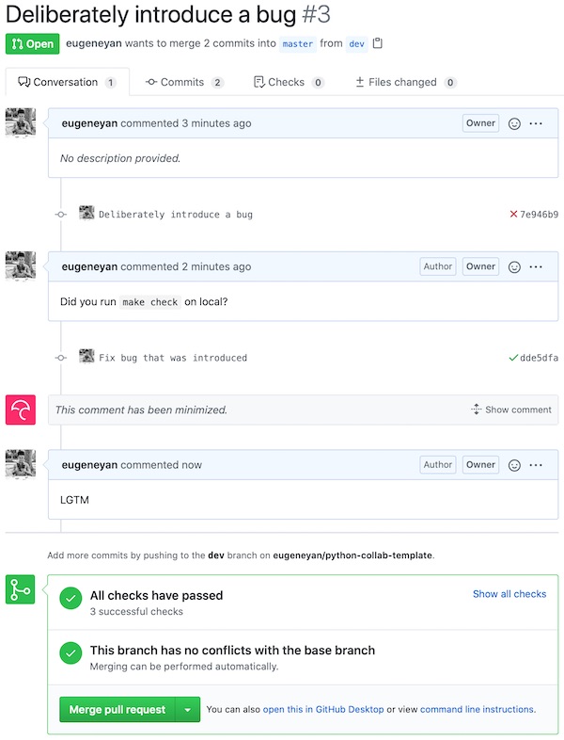Open the Files changed tab
The height and width of the screenshot is (740, 564).
pos(404,83)
